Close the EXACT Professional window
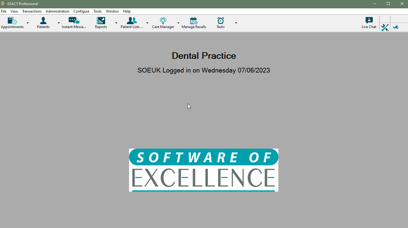Image resolution: width=408 pixels, height=228 pixels. [x=402, y=4]
